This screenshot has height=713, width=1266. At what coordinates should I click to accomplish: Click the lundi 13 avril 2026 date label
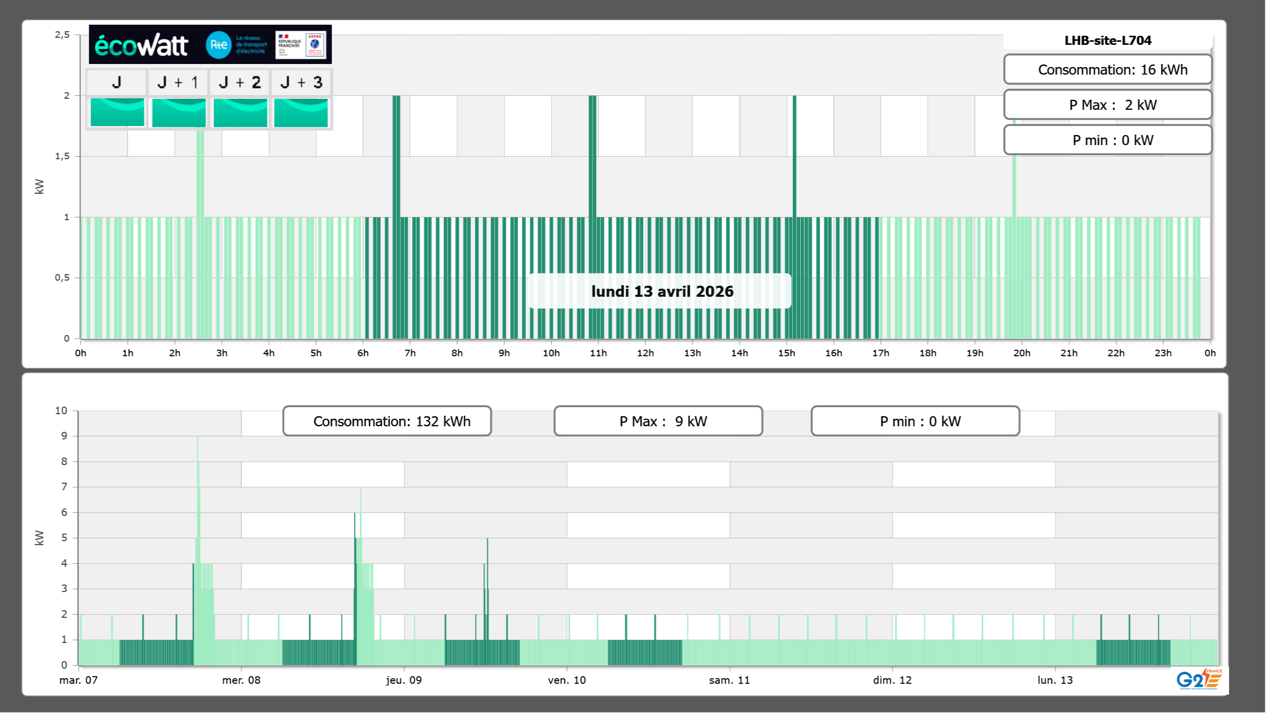click(661, 291)
